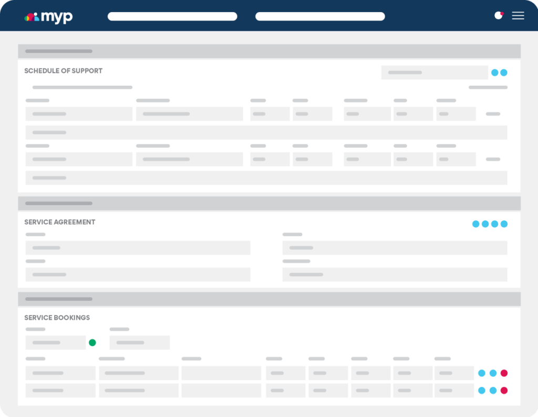
Task: Open the hamburger menu at top right
Action: click(x=518, y=16)
